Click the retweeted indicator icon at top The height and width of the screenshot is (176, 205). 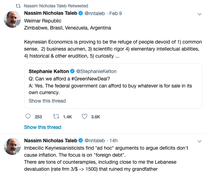click(18, 6)
